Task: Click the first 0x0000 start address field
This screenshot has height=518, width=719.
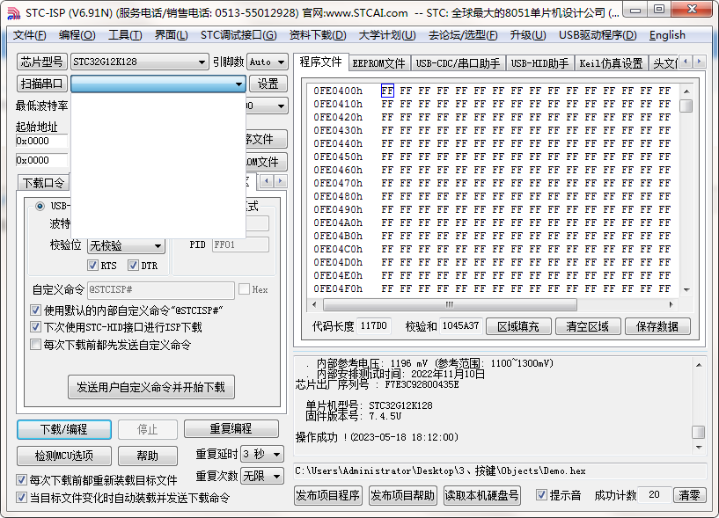Action: [x=41, y=142]
